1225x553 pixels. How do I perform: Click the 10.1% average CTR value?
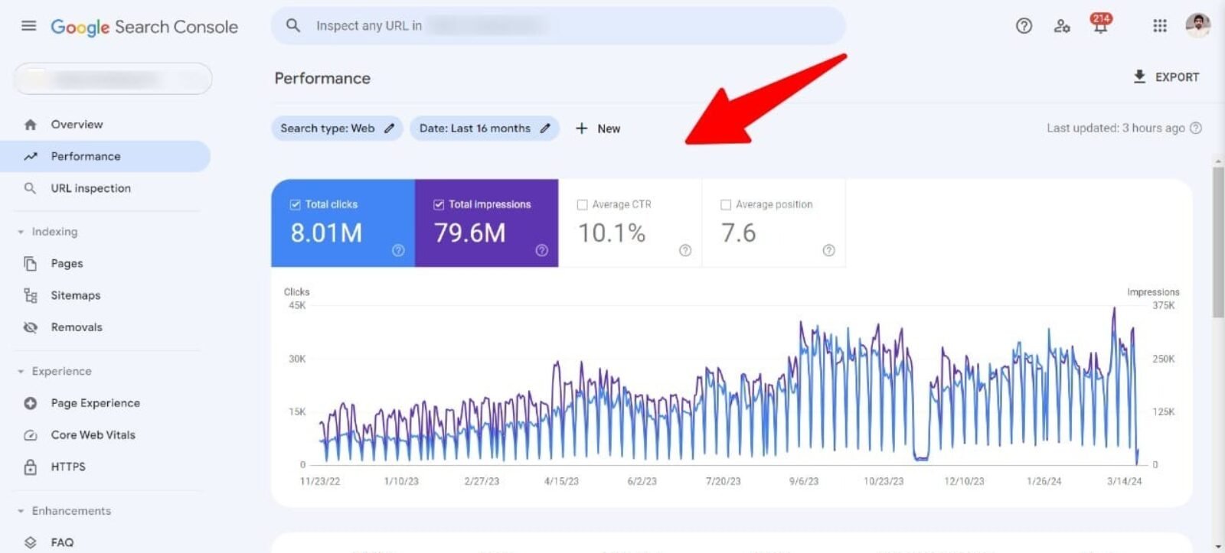tap(611, 233)
